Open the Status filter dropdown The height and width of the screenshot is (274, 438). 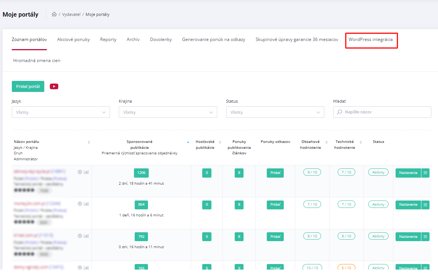point(275,112)
